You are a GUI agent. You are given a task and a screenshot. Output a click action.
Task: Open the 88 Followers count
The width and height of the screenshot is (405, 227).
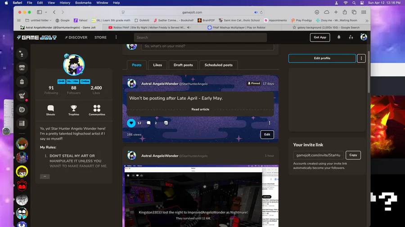[74, 90]
